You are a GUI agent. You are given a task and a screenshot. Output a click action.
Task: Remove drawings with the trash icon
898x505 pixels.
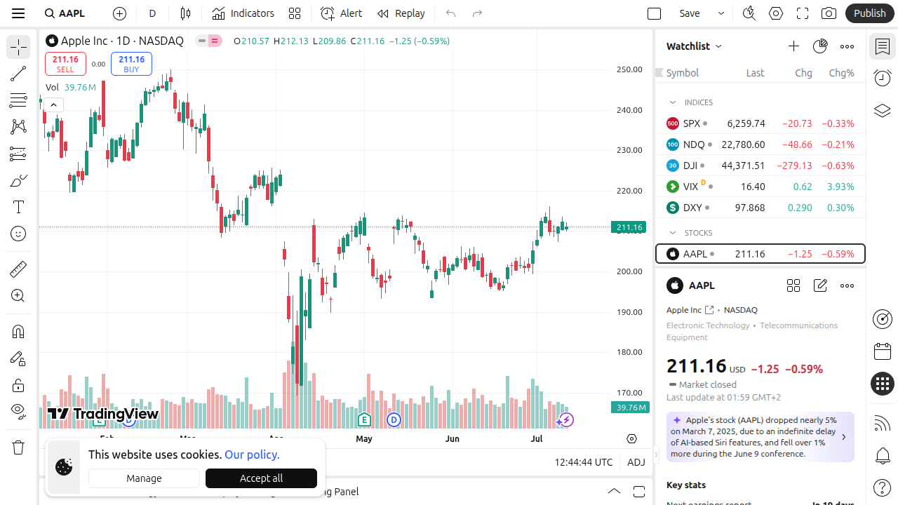[x=18, y=447]
